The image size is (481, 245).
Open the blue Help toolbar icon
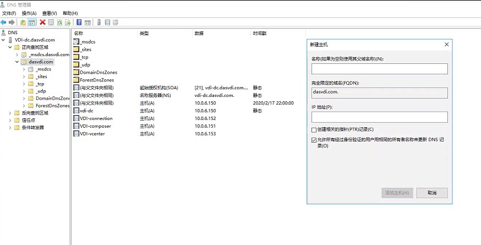click(x=79, y=23)
